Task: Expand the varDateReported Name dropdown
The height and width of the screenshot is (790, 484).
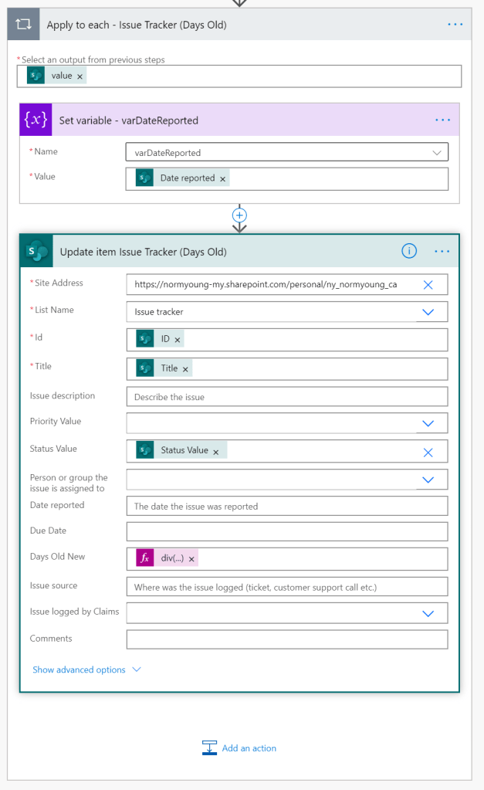Action: (438, 152)
